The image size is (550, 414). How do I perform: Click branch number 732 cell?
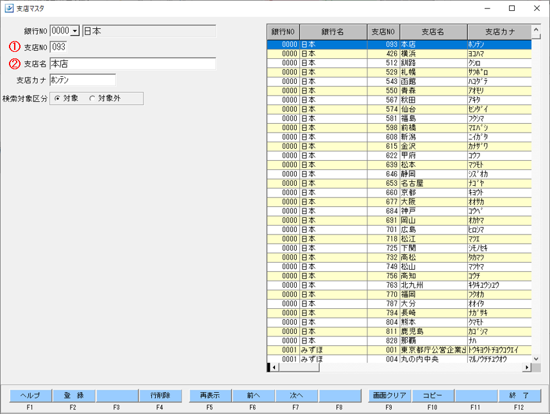[x=383, y=257]
